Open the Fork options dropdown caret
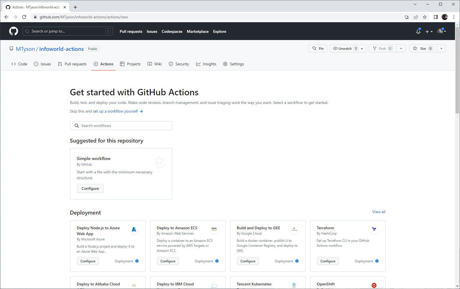Viewport: 460px width, 289px height. point(401,48)
